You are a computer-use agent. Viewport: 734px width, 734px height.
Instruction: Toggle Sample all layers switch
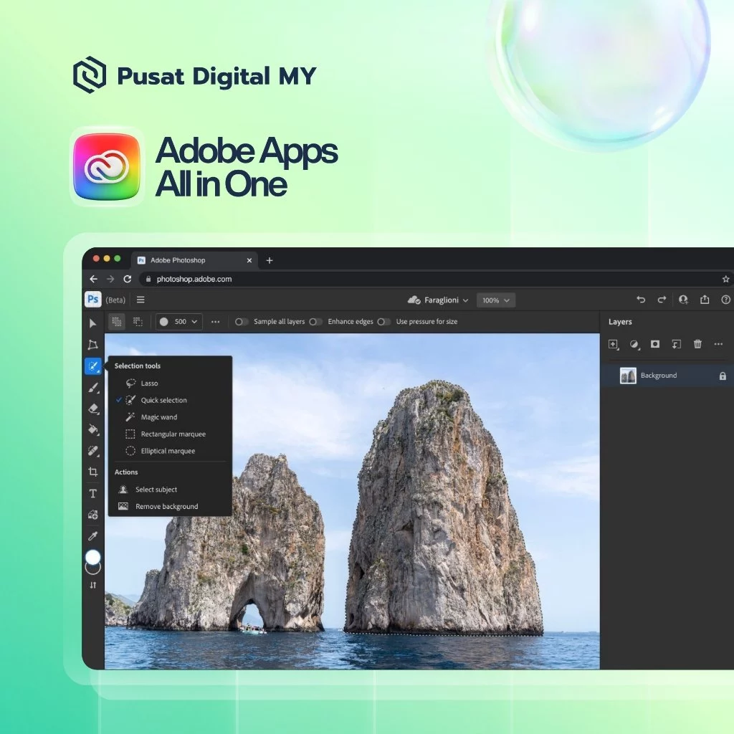(242, 322)
